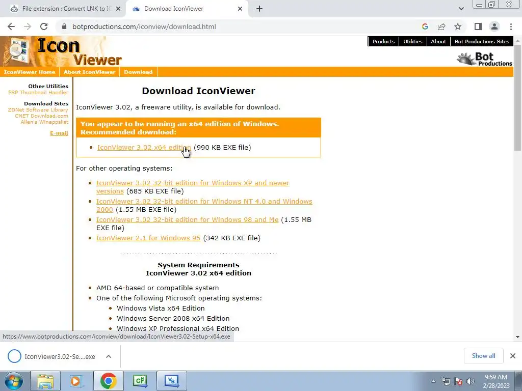This screenshot has width=522, height=391.
Task: Click the Bot Productions logo
Action: 484,59
